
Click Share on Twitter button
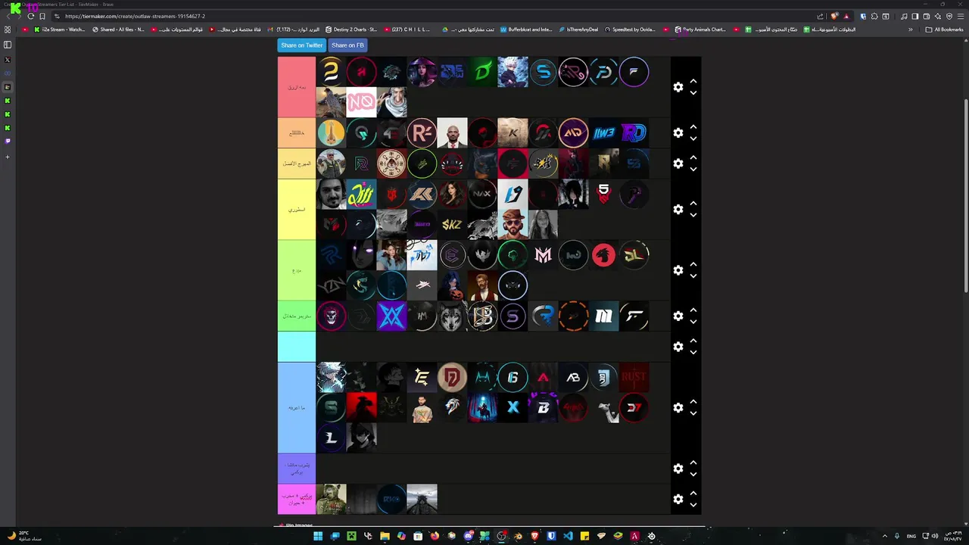pos(302,45)
